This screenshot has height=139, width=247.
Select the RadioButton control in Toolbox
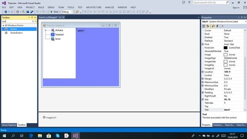19,33
